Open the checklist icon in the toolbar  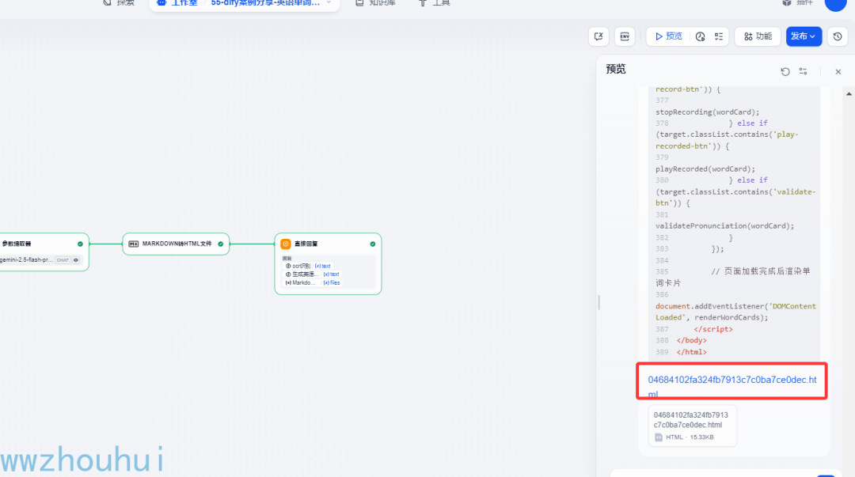click(719, 36)
